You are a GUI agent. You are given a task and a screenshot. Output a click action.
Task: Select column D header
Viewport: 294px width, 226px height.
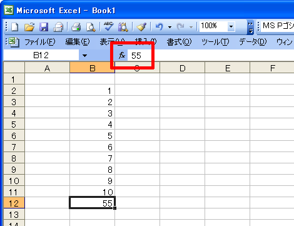(x=183, y=68)
